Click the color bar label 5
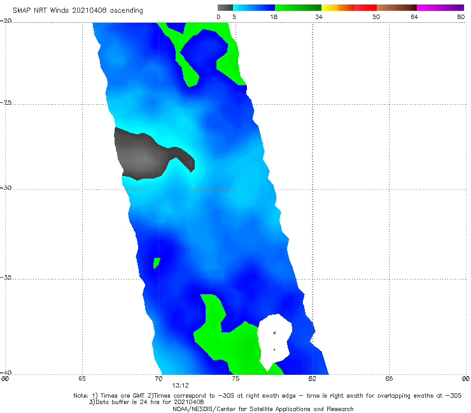 [x=234, y=17]
